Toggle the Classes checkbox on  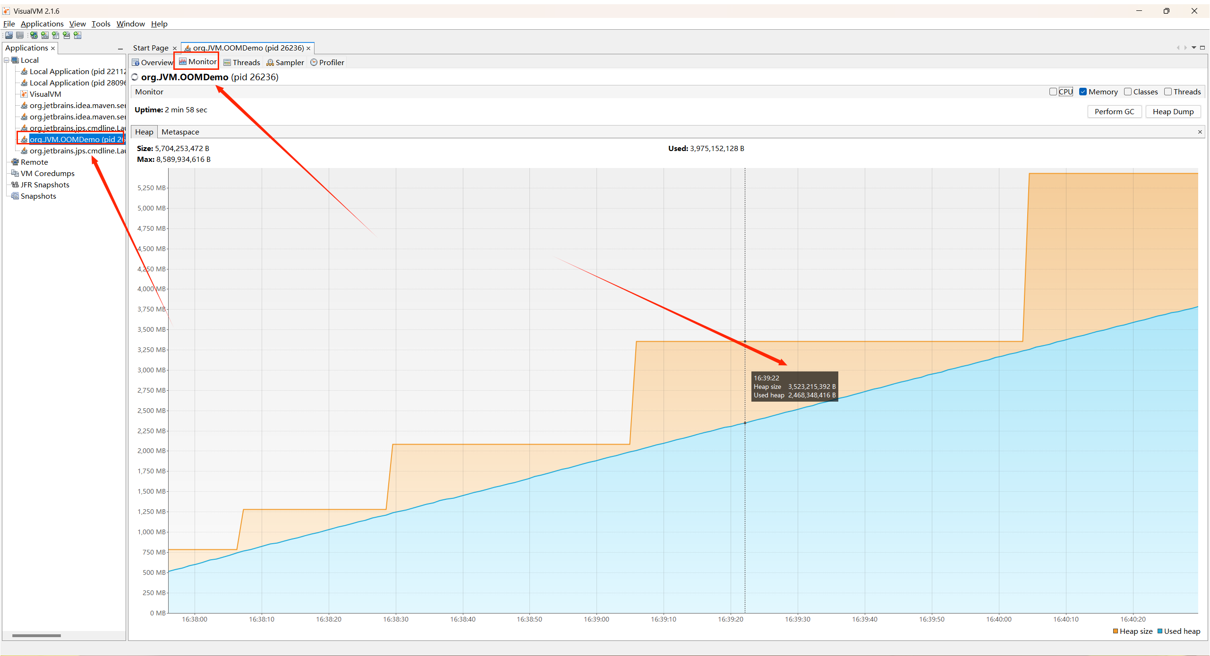[1127, 91]
